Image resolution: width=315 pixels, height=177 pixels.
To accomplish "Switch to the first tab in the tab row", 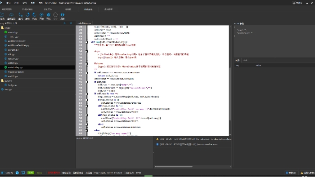I will pyautogui.click(x=7, y=9).
